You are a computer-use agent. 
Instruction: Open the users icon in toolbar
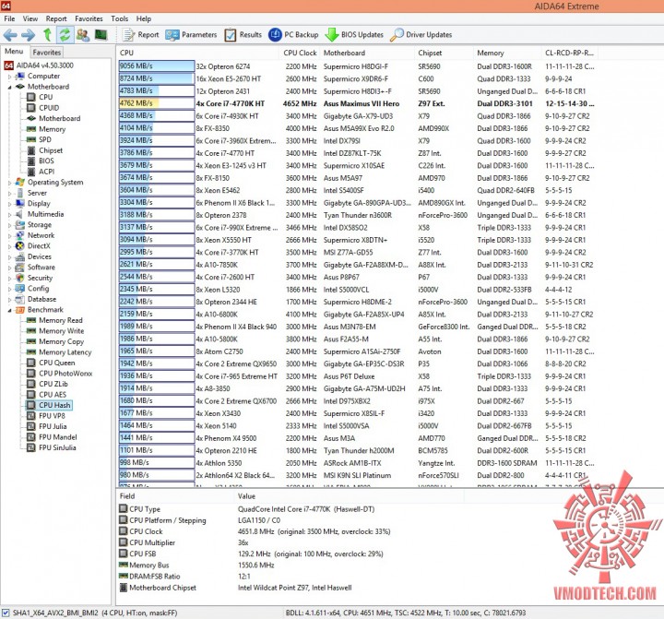pyautogui.click(x=83, y=35)
